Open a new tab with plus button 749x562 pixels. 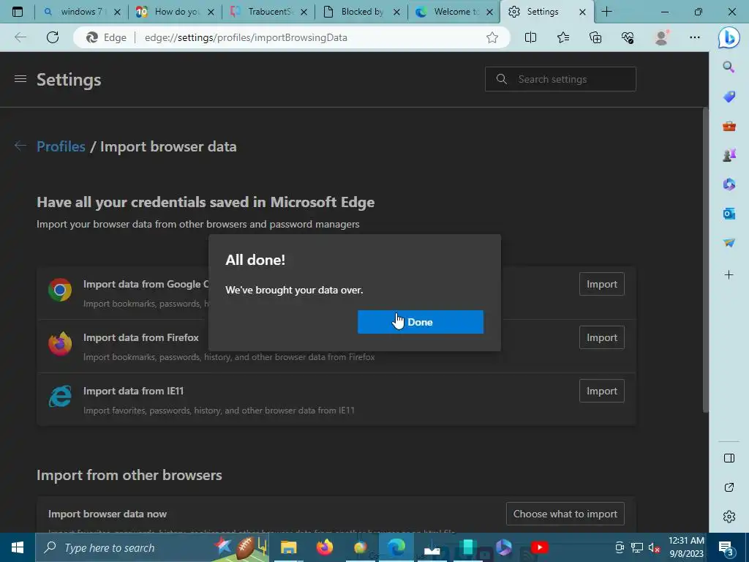coord(606,12)
